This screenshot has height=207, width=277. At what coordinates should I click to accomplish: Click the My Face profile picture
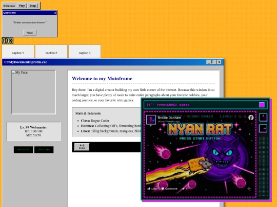[33, 92]
